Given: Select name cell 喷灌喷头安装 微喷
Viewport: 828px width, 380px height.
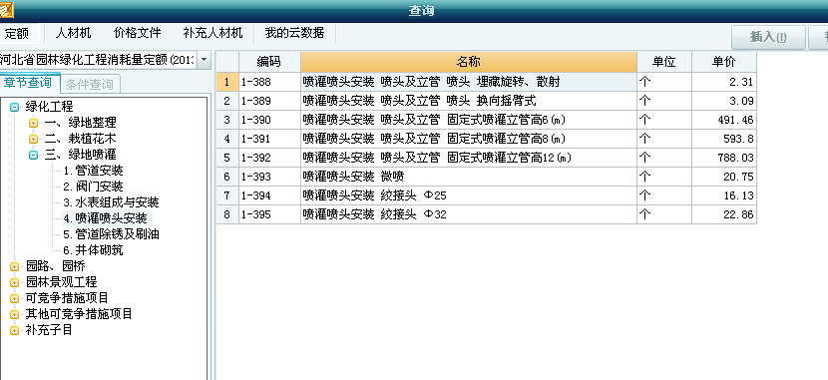Looking at the screenshot, I should (x=469, y=177).
